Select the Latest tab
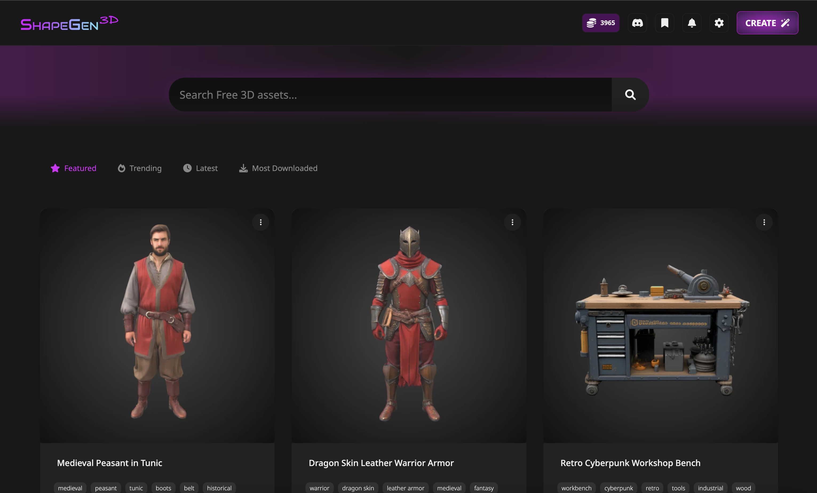The height and width of the screenshot is (493, 817). [x=200, y=168]
